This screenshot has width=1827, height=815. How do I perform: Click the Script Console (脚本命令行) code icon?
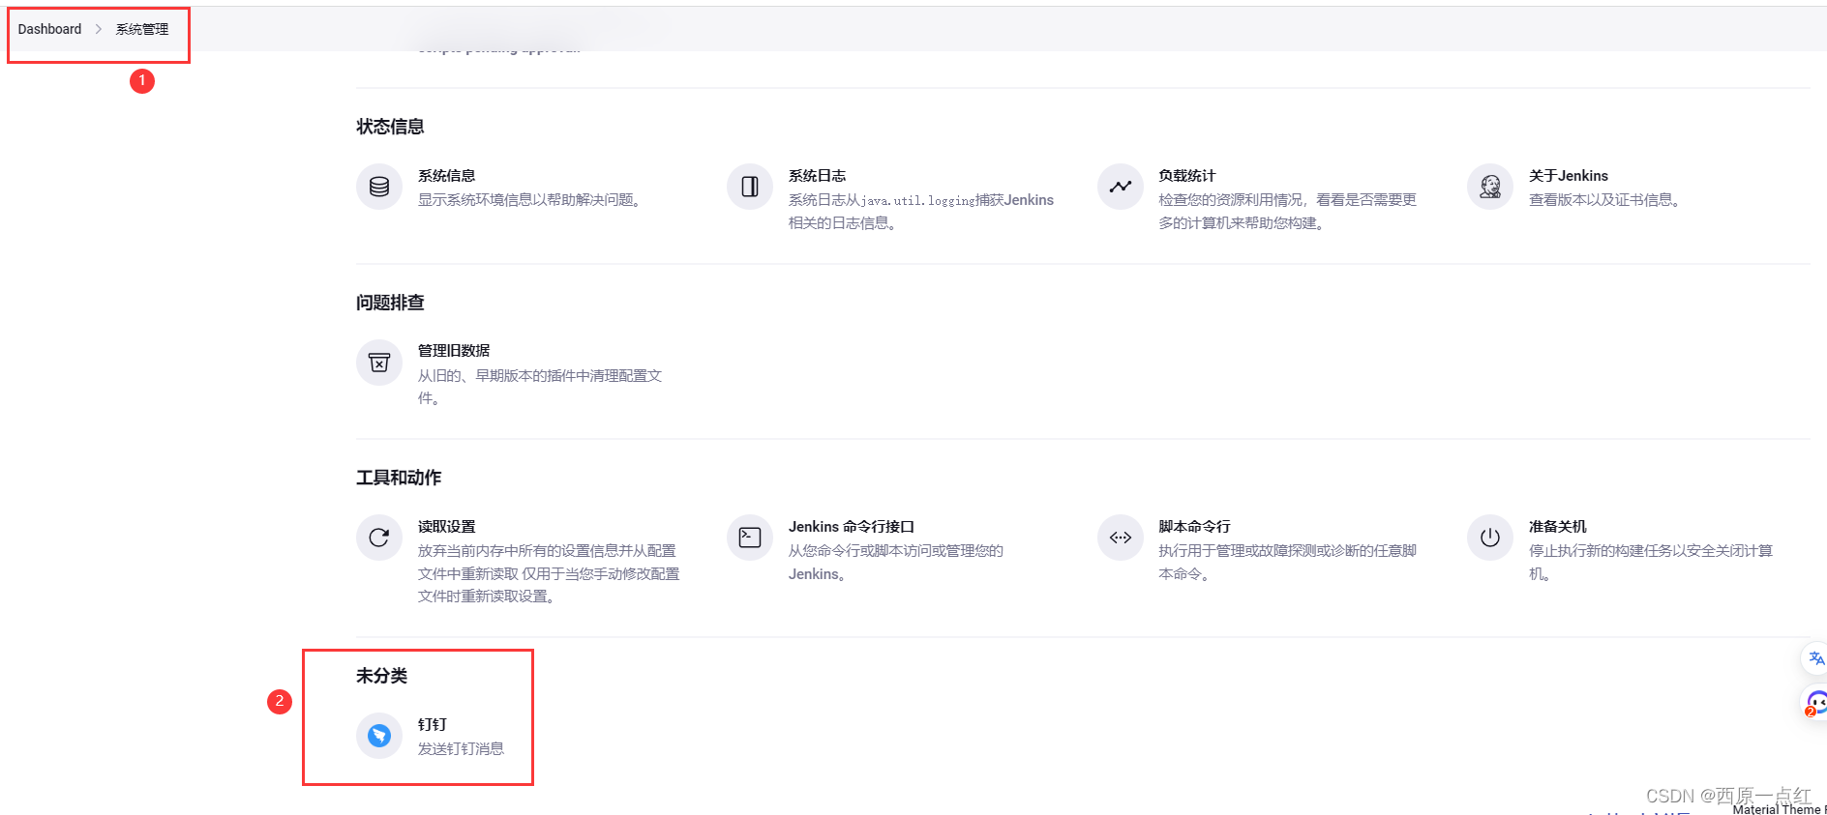pos(1121,538)
